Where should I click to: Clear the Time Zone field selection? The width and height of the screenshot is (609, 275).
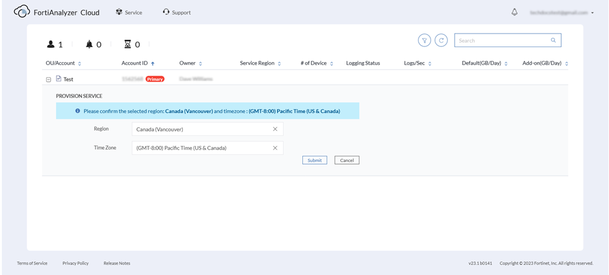pos(275,148)
